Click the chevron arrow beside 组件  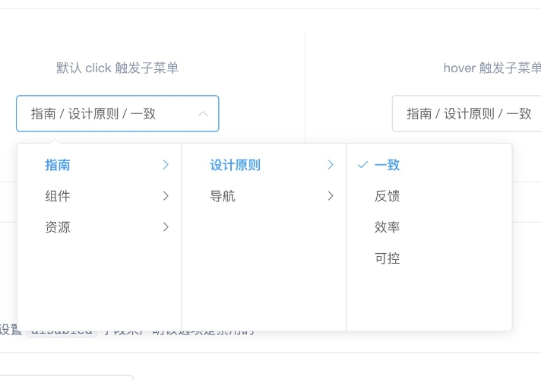tap(166, 196)
